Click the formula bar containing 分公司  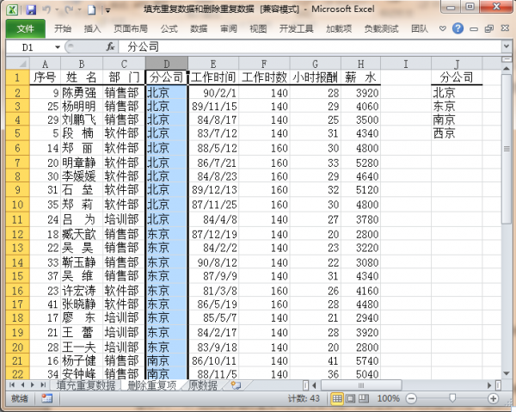(x=301, y=46)
